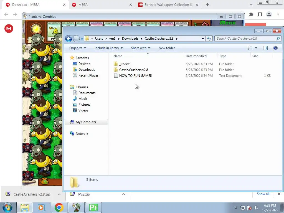Select the HOW TO RUN GAME!! text file
284x213 pixels.
coord(135,75)
